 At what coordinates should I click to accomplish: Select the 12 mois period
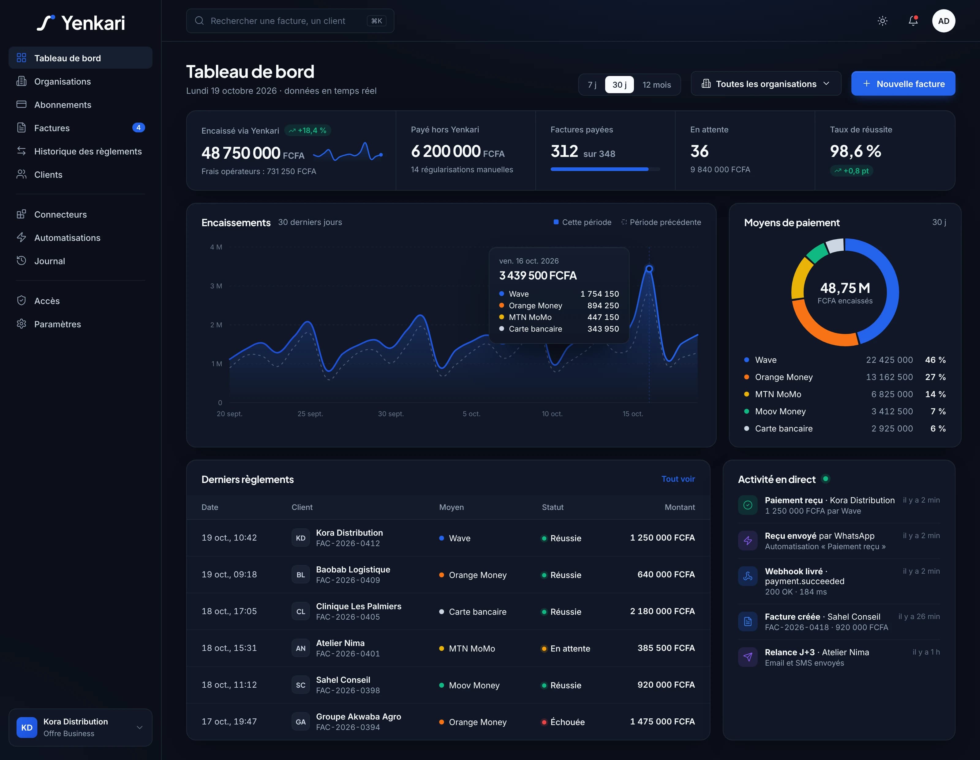click(x=657, y=84)
